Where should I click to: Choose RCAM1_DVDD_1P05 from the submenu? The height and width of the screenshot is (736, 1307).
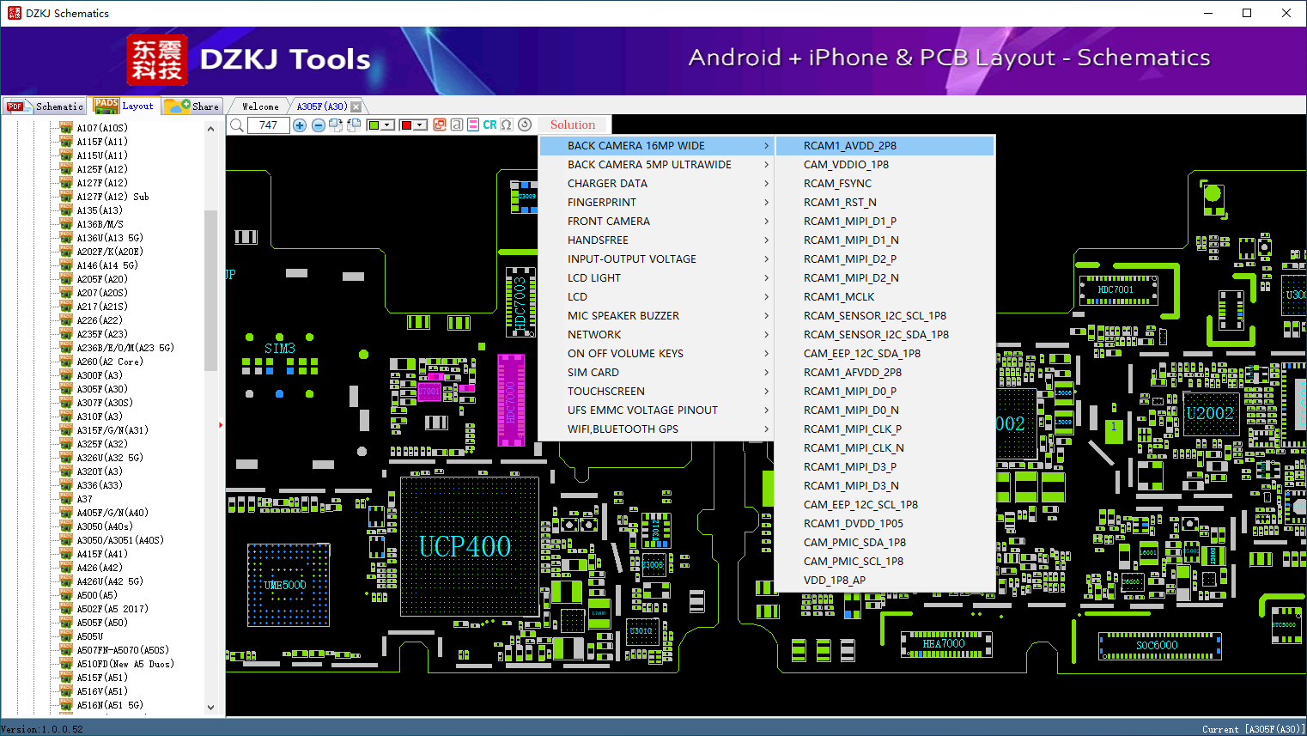(x=885, y=524)
